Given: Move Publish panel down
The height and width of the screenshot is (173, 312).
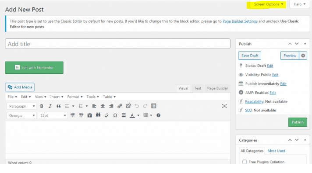Looking at the screenshot, I should pyautogui.click(x=297, y=44).
